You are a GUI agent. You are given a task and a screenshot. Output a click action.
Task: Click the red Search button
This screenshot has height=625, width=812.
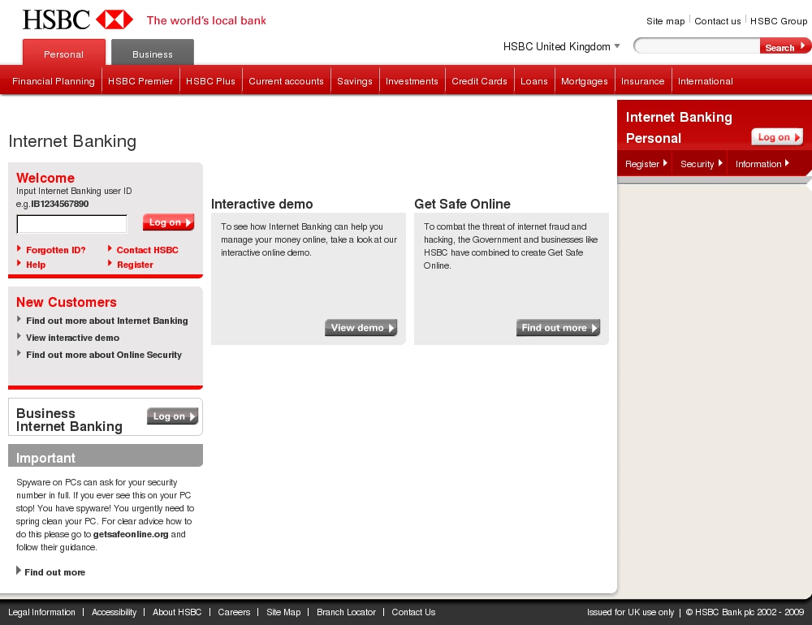[x=785, y=46]
